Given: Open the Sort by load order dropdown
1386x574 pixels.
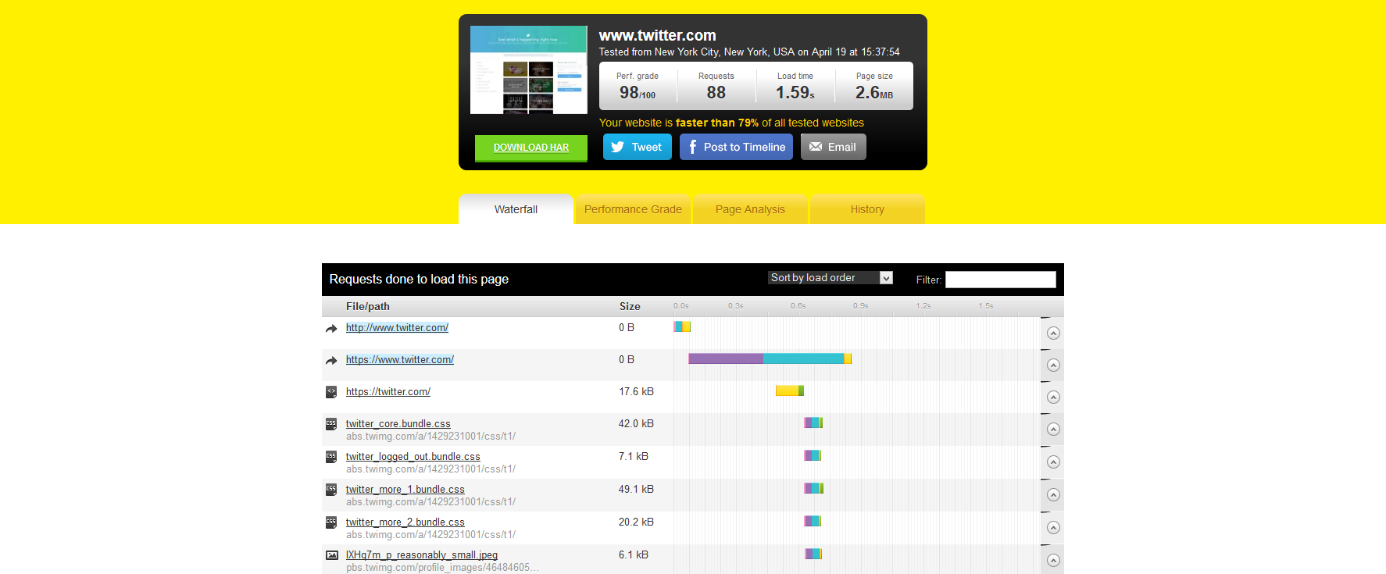Looking at the screenshot, I should [x=831, y=278].
